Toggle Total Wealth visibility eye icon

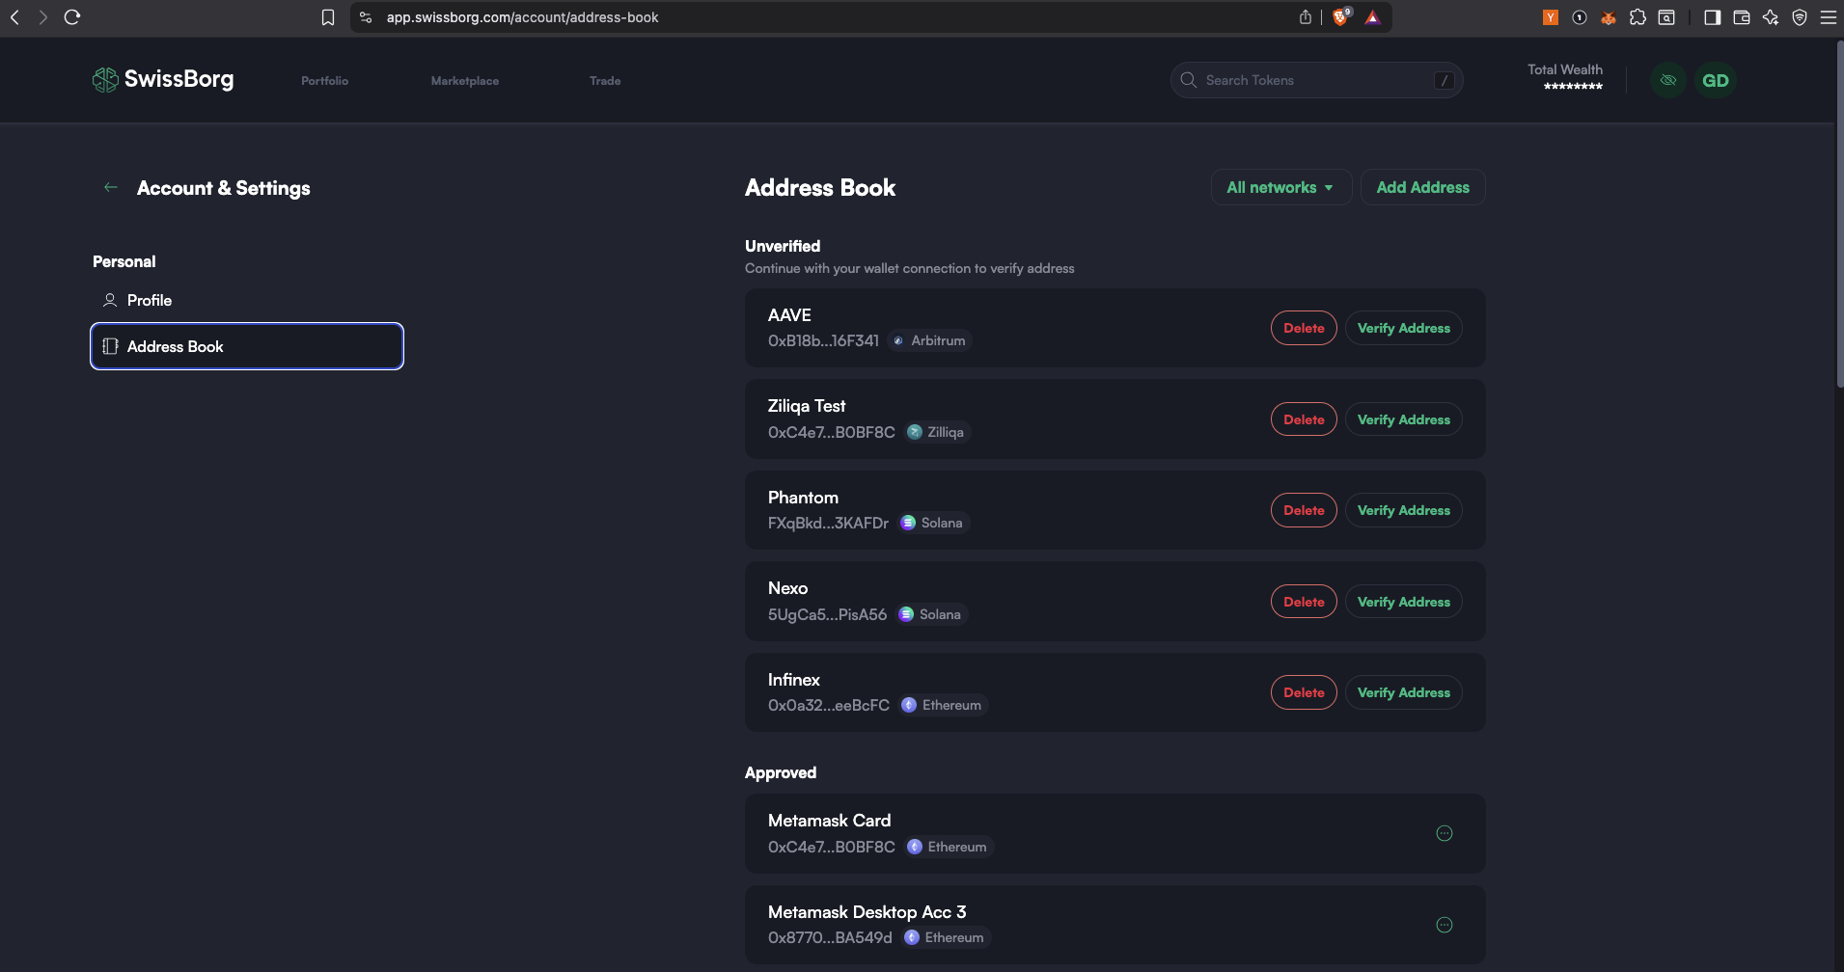[x=1668, y=80]
